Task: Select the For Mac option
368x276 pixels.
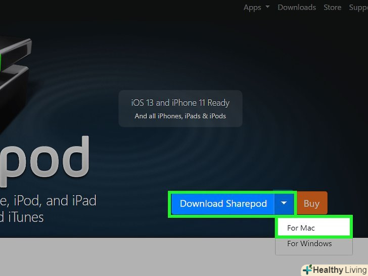Action: coord(313,227)
